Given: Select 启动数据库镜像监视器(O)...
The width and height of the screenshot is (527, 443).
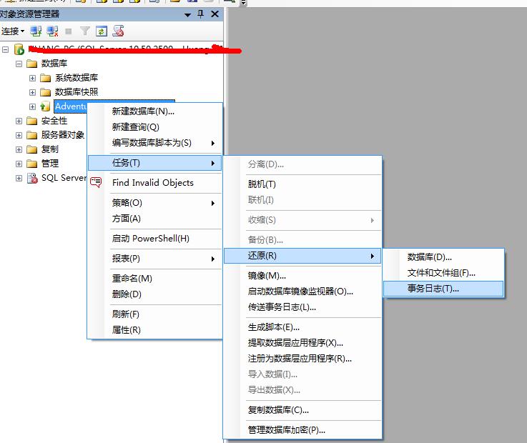Looking at the screenshot, I should coord(302,292).
